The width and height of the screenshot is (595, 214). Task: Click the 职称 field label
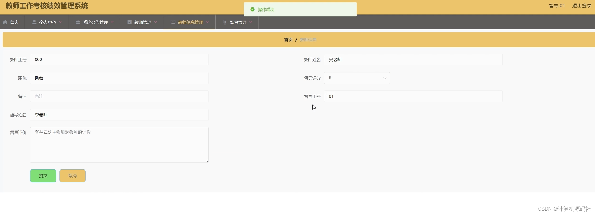click(x=22, y=78)
